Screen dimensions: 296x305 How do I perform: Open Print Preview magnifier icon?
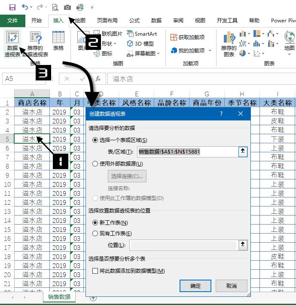55,7
